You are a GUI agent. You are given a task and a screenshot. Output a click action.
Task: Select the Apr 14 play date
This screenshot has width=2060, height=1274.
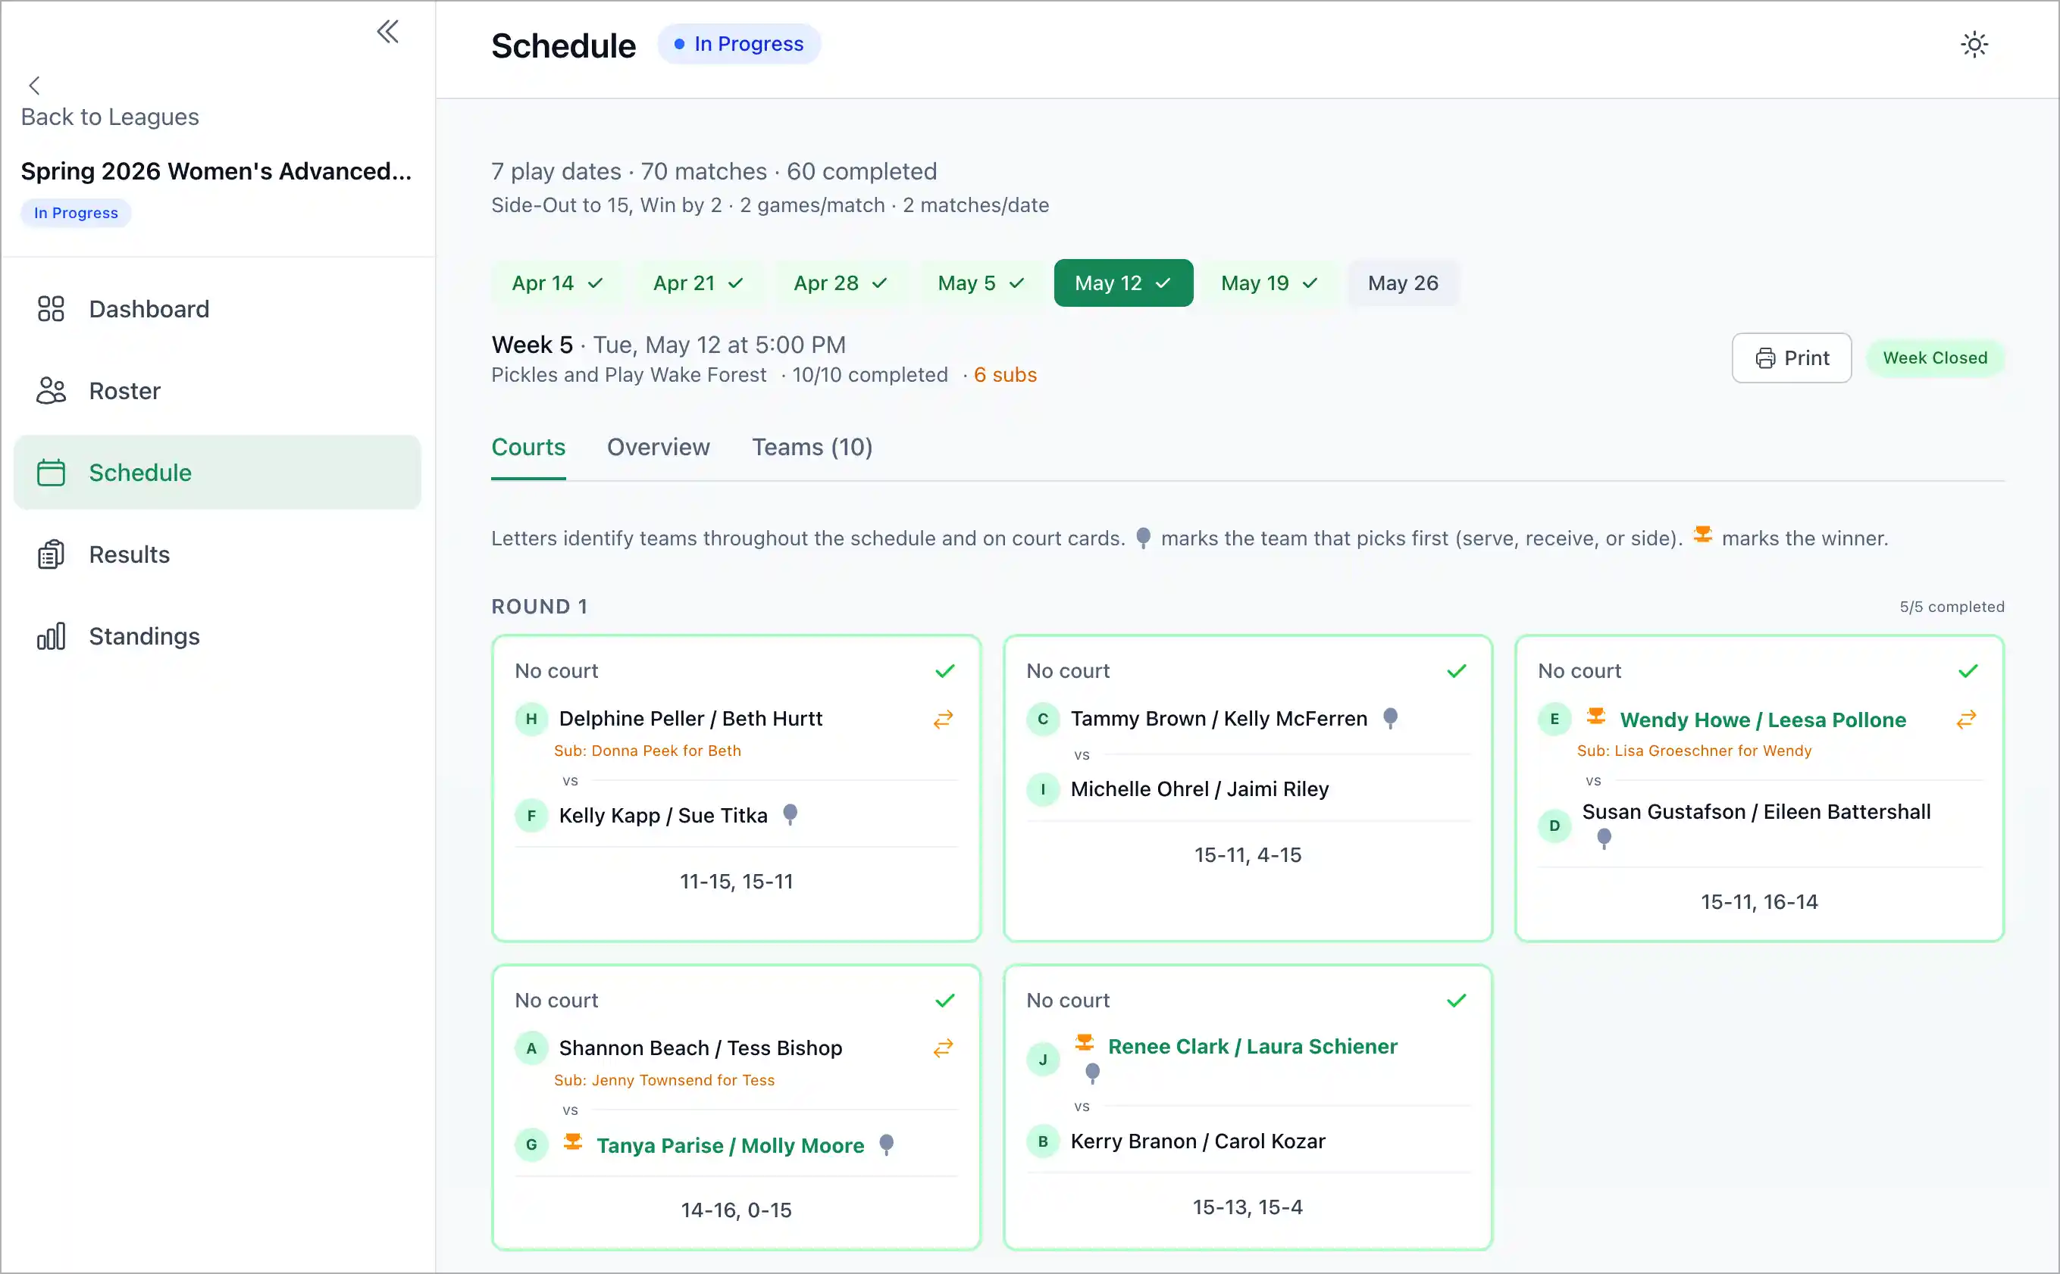point(557,283)
